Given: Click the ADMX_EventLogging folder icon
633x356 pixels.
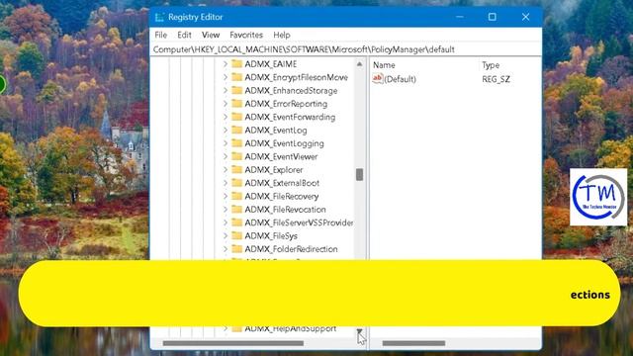Looking at the screenshot, I should [237, 142].
